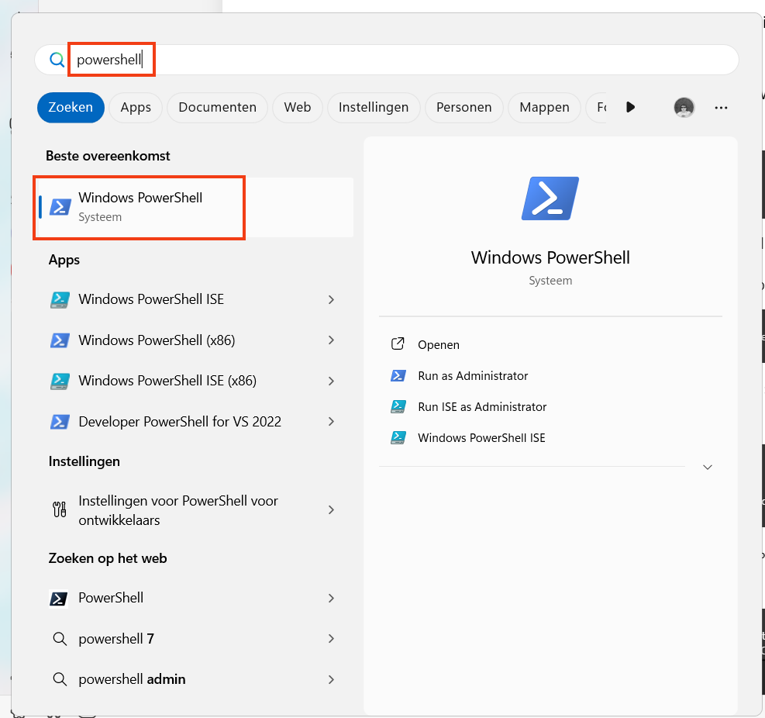
Task: Select the Zoeken filter tab
Action: pos(71,107)
